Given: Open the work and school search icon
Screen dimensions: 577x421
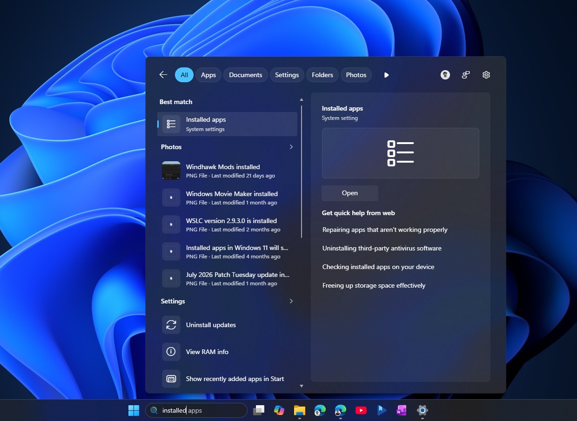Looking at the screenshot, I should tap(466, 75).
